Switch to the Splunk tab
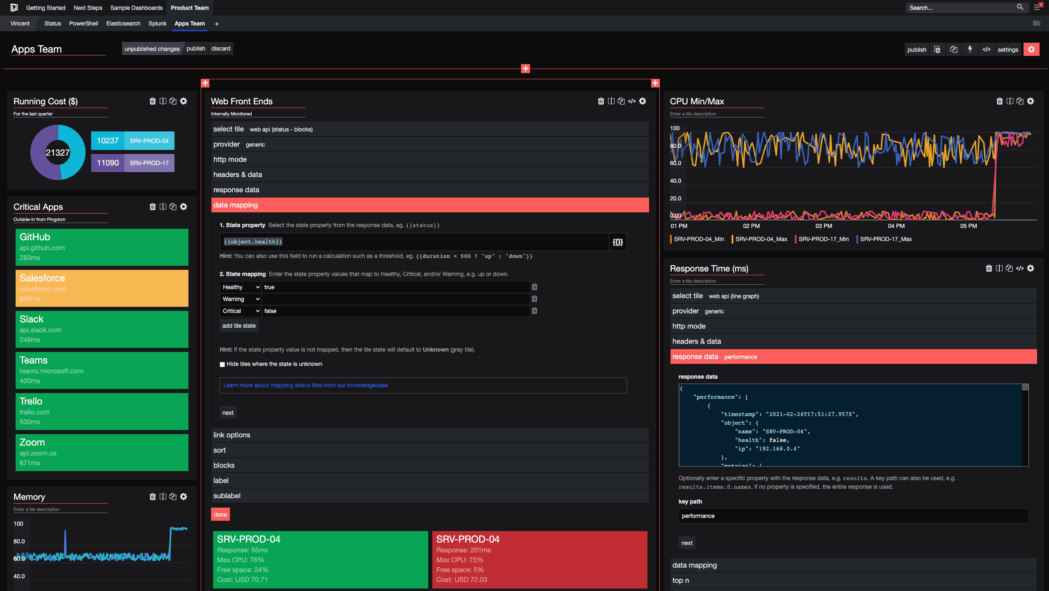Screen dimensions: 1049x591 tap(157, 23)
